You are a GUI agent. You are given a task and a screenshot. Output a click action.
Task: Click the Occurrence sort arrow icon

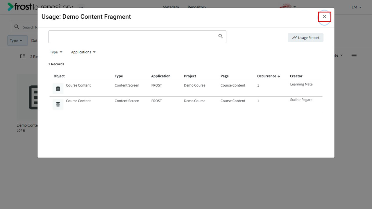point(279,76)
